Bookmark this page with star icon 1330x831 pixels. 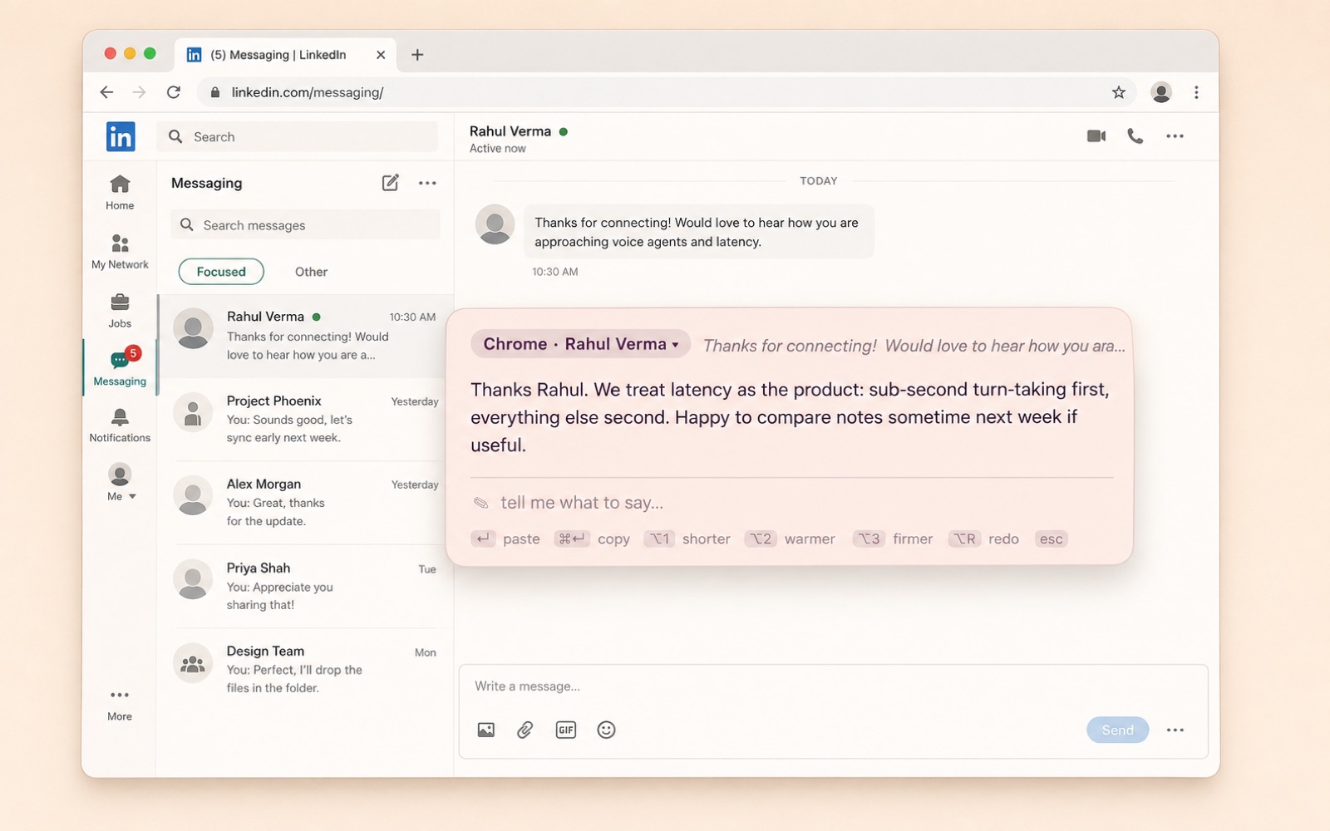1119,92
